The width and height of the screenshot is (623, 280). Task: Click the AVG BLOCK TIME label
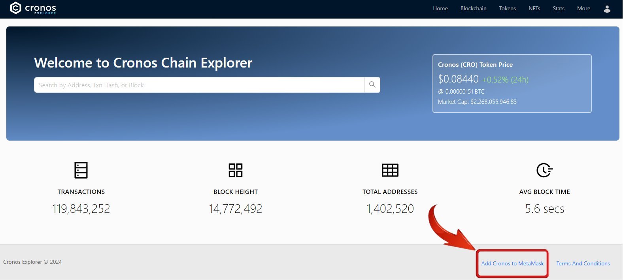[545, 192]
